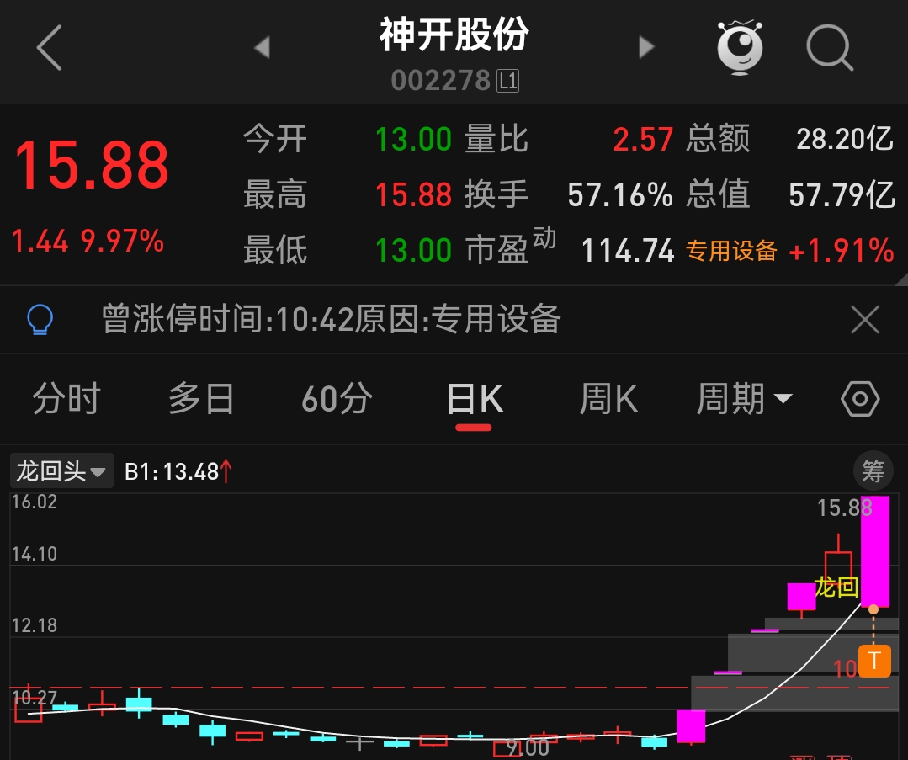Image resolution: width=908 pixels, height=760 pixels.
Task: Tap the L1 level badge
Action: pyautogui.click(x=508, y=81)
